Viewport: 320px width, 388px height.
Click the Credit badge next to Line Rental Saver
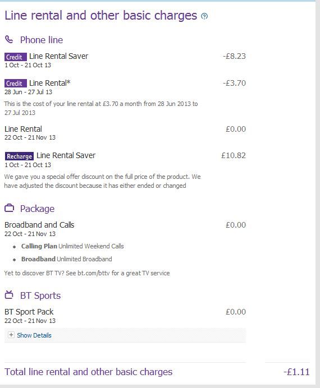pyautogui.click(x=15, y=57)
